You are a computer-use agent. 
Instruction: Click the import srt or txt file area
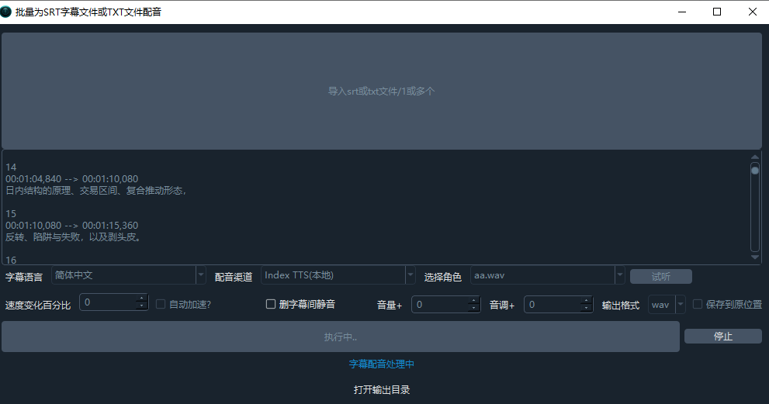(382, 91)
